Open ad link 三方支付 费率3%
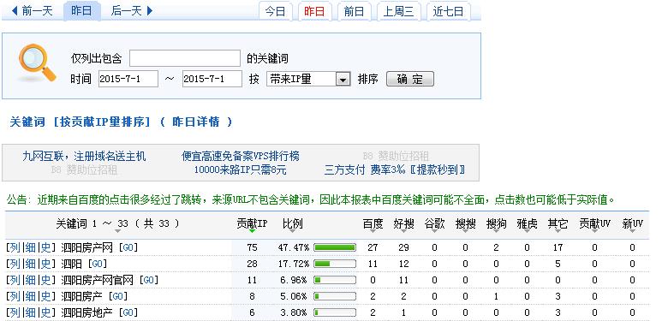 (x=394, y=170)
